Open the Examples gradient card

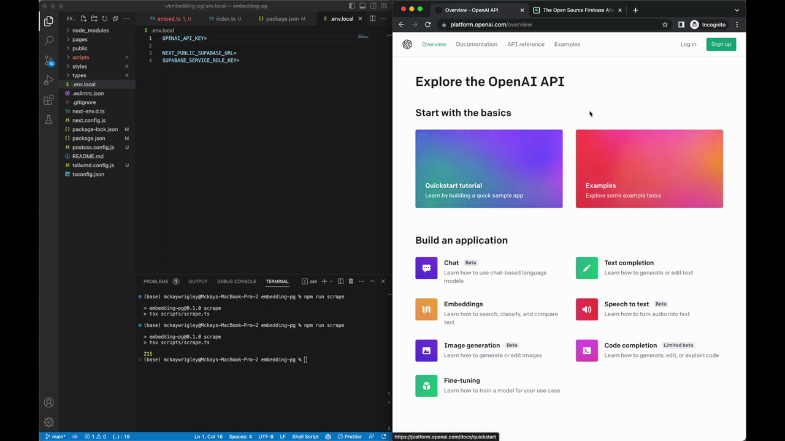tap(649, 168)
